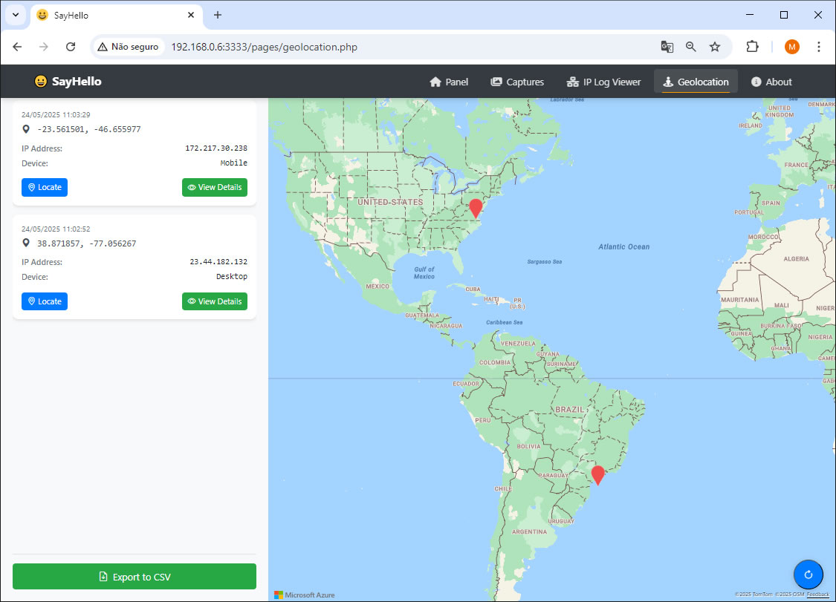This screenshot has height=602, width=836.
Task: Open the tab search dropdown arrow
Action: [x=16, y=15]
